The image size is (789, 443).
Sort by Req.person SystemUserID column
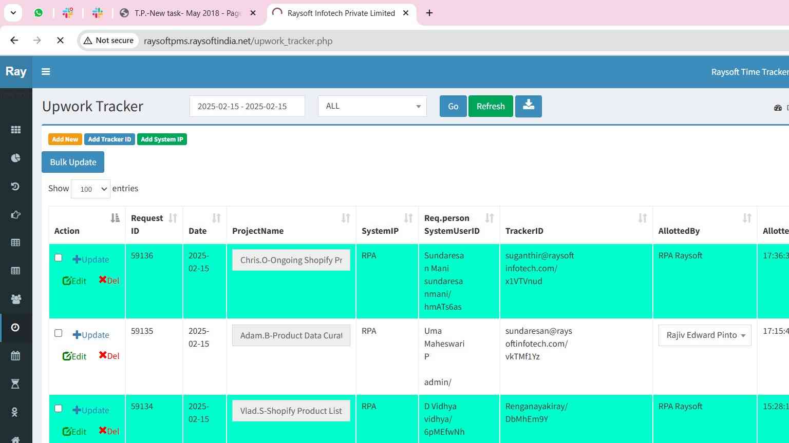coord(490,218)
